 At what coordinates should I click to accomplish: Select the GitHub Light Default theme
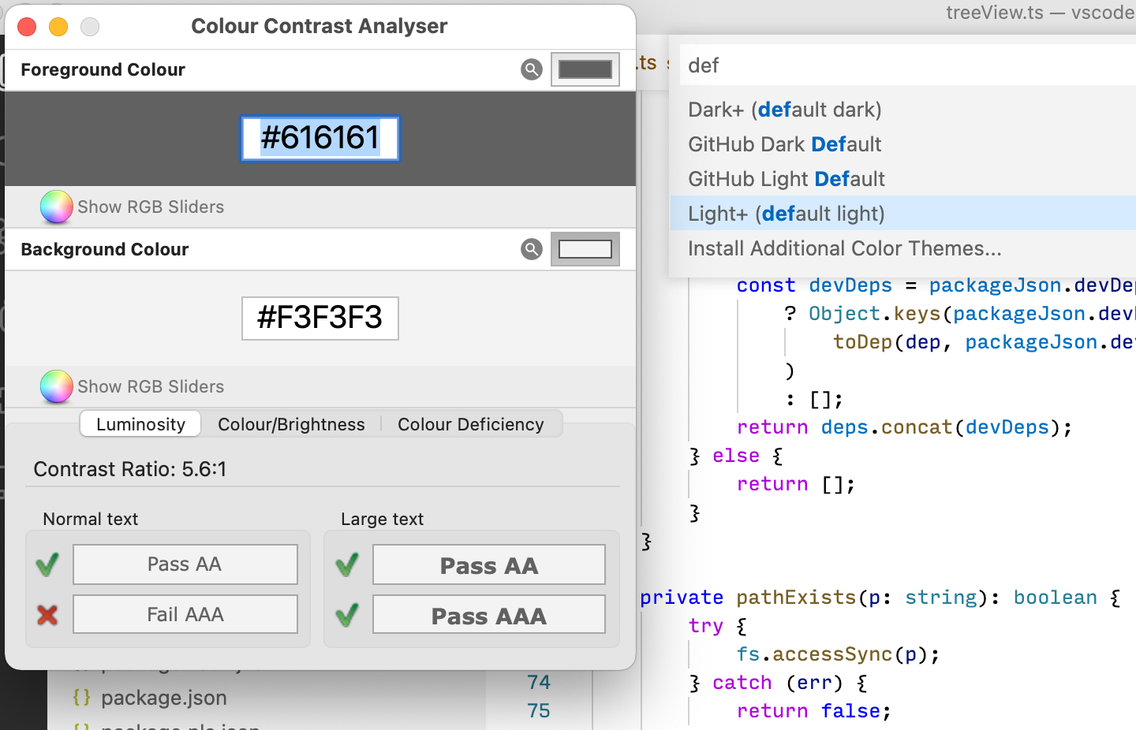902,178
